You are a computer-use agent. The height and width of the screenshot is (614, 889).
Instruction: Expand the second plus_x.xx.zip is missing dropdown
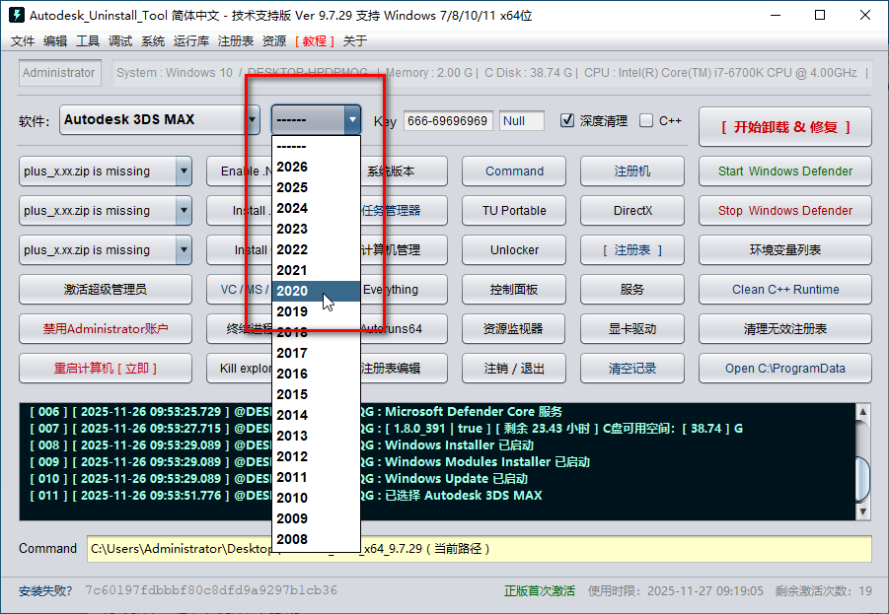coord(184,210)
